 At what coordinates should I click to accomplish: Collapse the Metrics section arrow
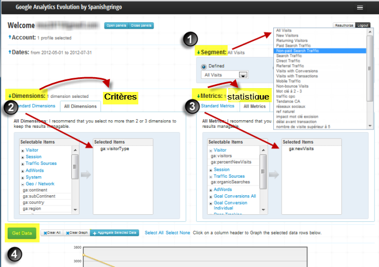coord(198,96)
